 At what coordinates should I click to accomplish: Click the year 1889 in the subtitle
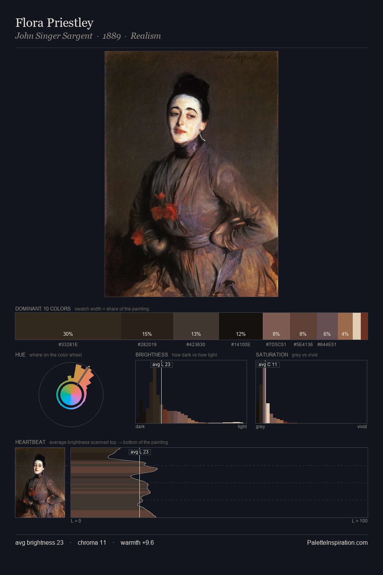pos(111,36)
